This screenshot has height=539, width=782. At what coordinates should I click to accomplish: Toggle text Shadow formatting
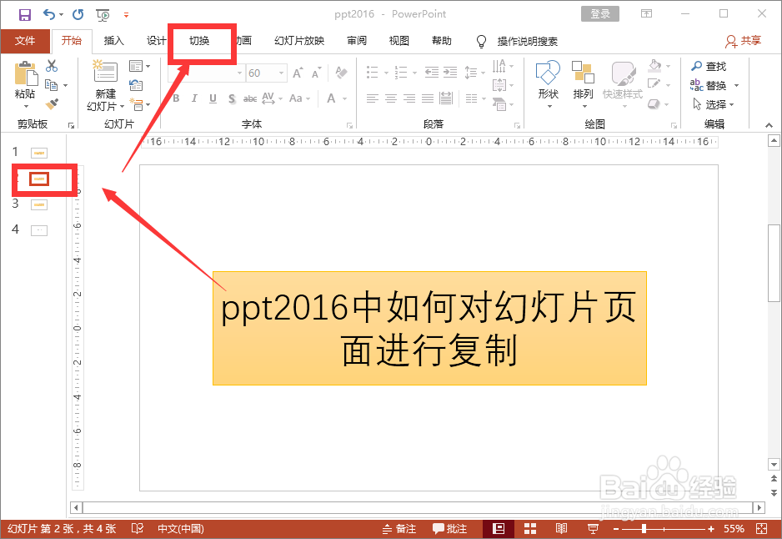pos(232,98)
